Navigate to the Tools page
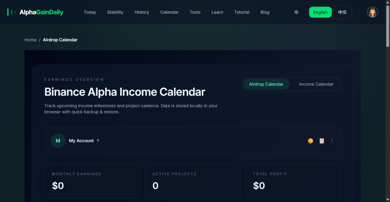 click(x=195, y=12)
